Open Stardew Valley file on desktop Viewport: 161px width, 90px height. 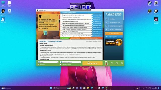pyautogui.click(x=10, y=4)
